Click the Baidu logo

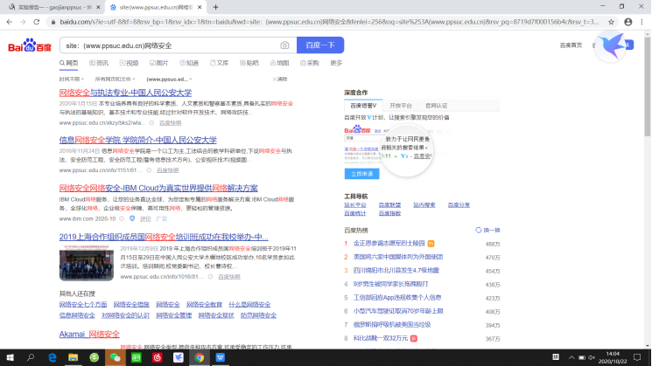[30, 45]
